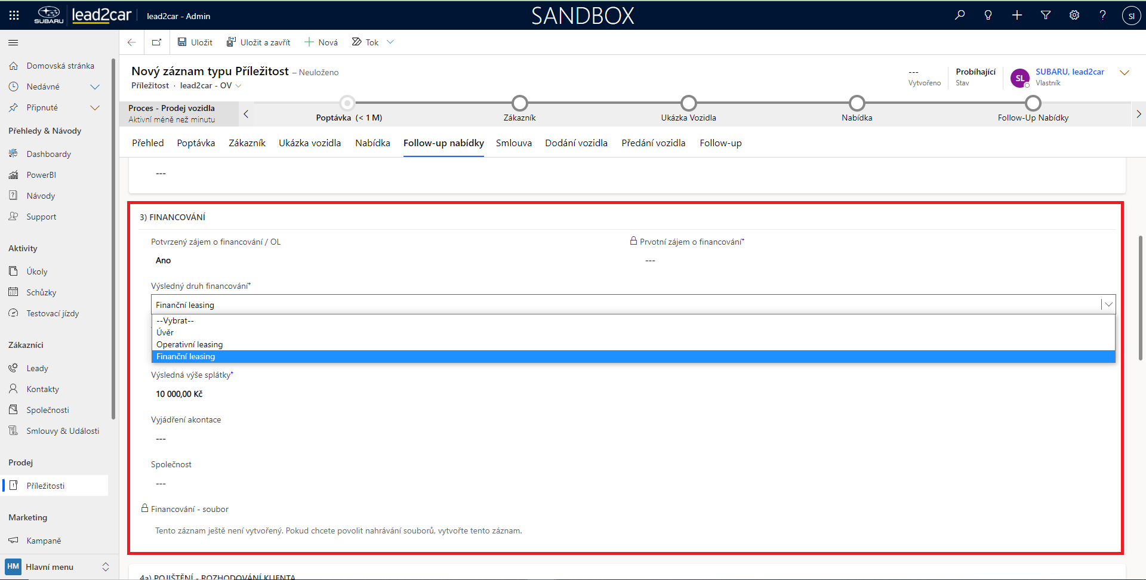This screenshot has width=1146, height=580.
Task: Open the Tok flow dropdown arrow
Action: (390, 42)
